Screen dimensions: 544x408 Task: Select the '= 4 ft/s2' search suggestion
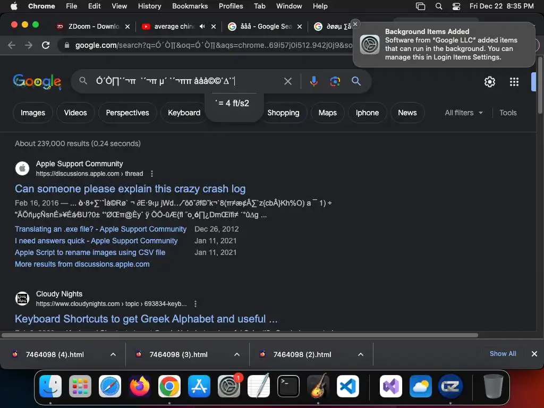(x=232, y=103)
